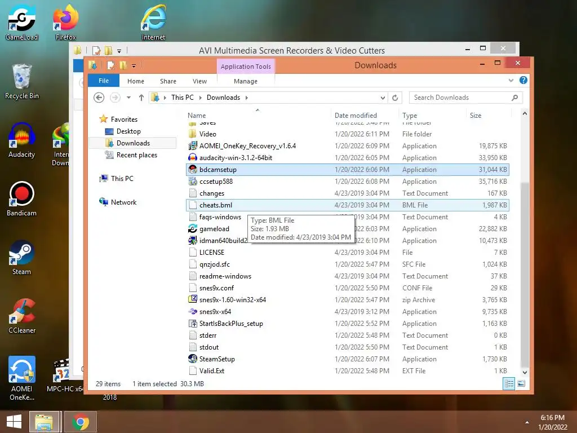577x433 pixels.
Task: Refresh the Downloads folder view
Action: pyautogui.click(x=395, y=98)
